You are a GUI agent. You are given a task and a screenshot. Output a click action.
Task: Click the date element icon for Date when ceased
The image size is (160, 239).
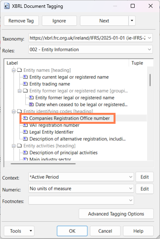click(x=31, y=104)
